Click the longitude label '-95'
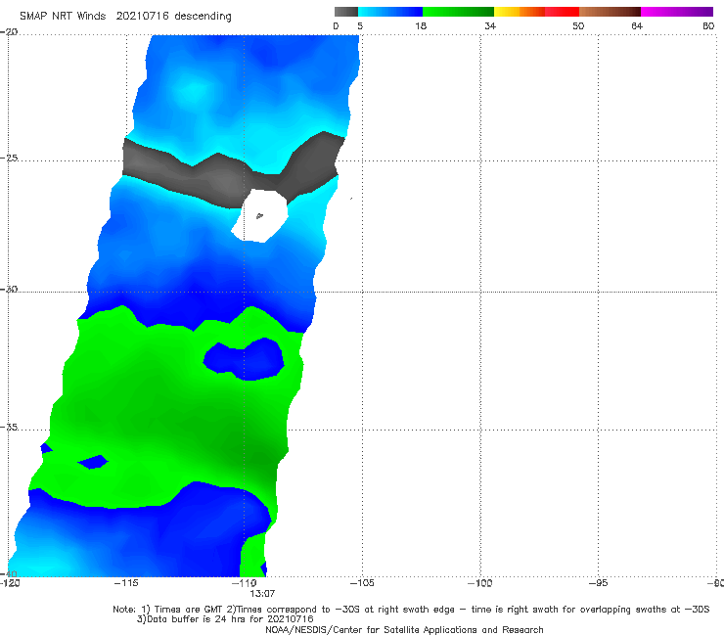Image resolution: width=724 pixels, height=636 pixels. point(598,583)
